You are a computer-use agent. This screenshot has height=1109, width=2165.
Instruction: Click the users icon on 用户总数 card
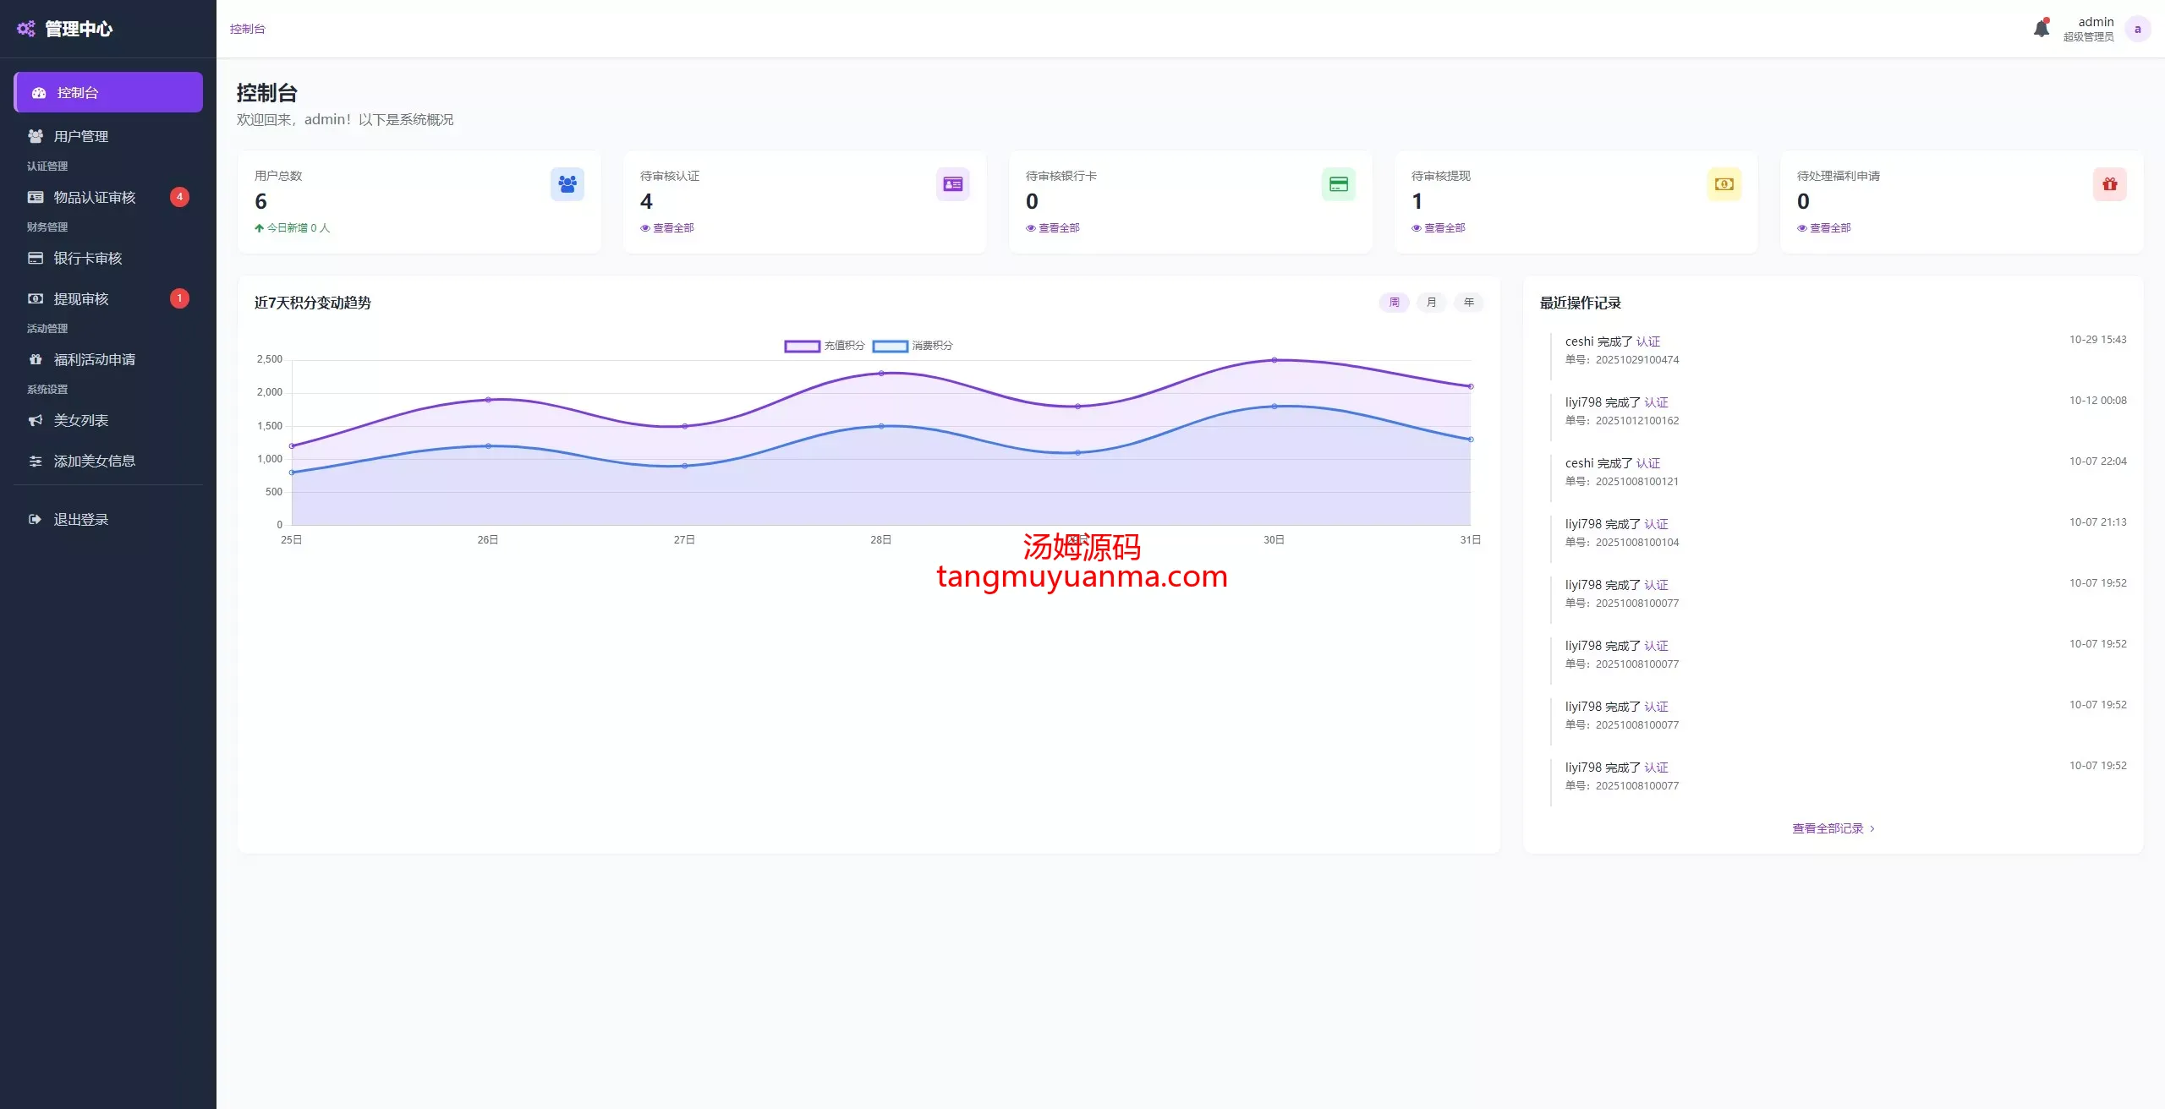coord(567,184)
